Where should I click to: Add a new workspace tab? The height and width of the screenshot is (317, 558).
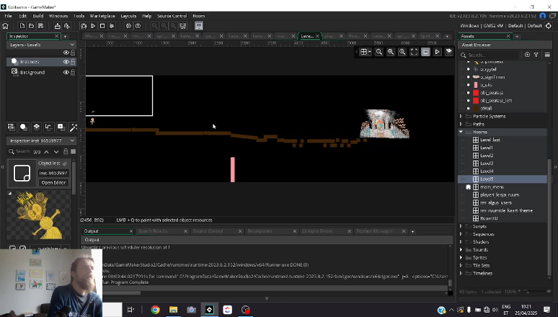pyautogui.click(x=447, y=36)
